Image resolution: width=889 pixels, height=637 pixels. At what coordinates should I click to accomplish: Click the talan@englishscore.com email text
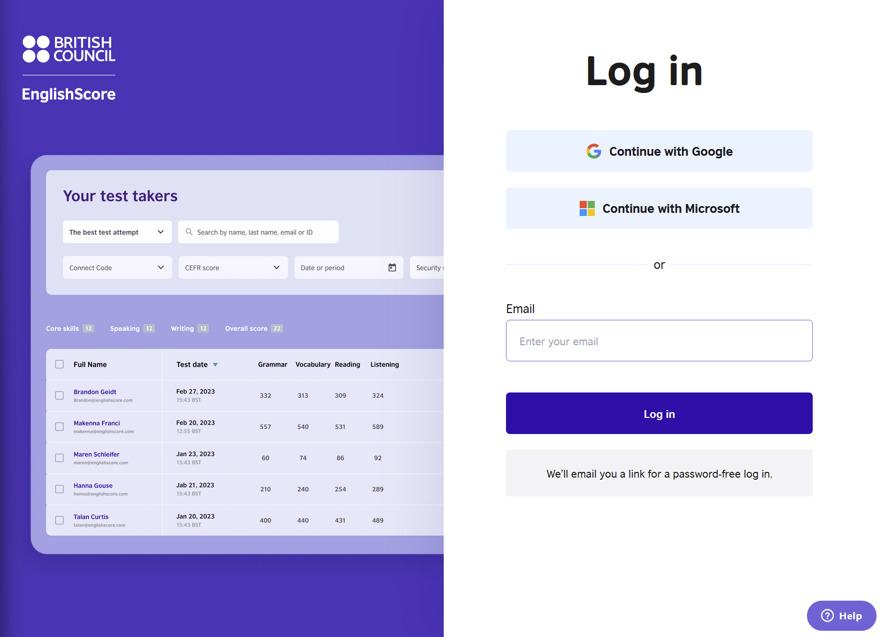point(100,525)
